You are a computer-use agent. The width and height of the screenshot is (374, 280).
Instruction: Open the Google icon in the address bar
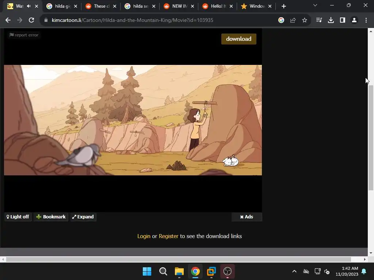coord(281,20)
